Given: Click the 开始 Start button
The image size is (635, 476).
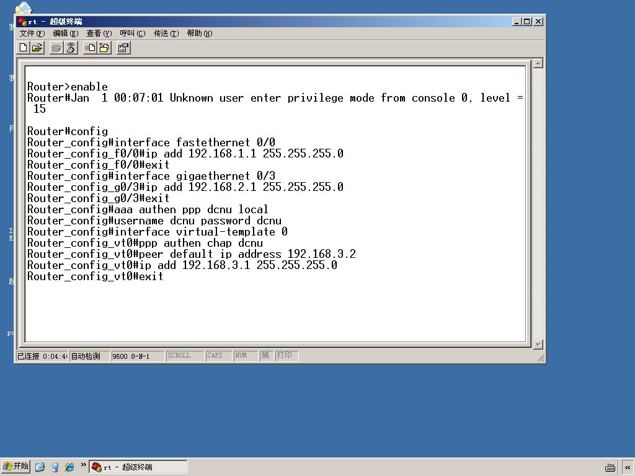Looking at the screenshot, I should pos(16,466).
